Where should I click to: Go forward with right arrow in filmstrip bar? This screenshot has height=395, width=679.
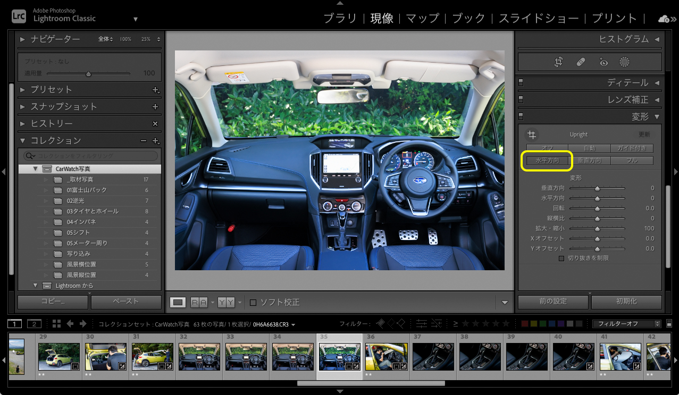click(x=83, y=324)
